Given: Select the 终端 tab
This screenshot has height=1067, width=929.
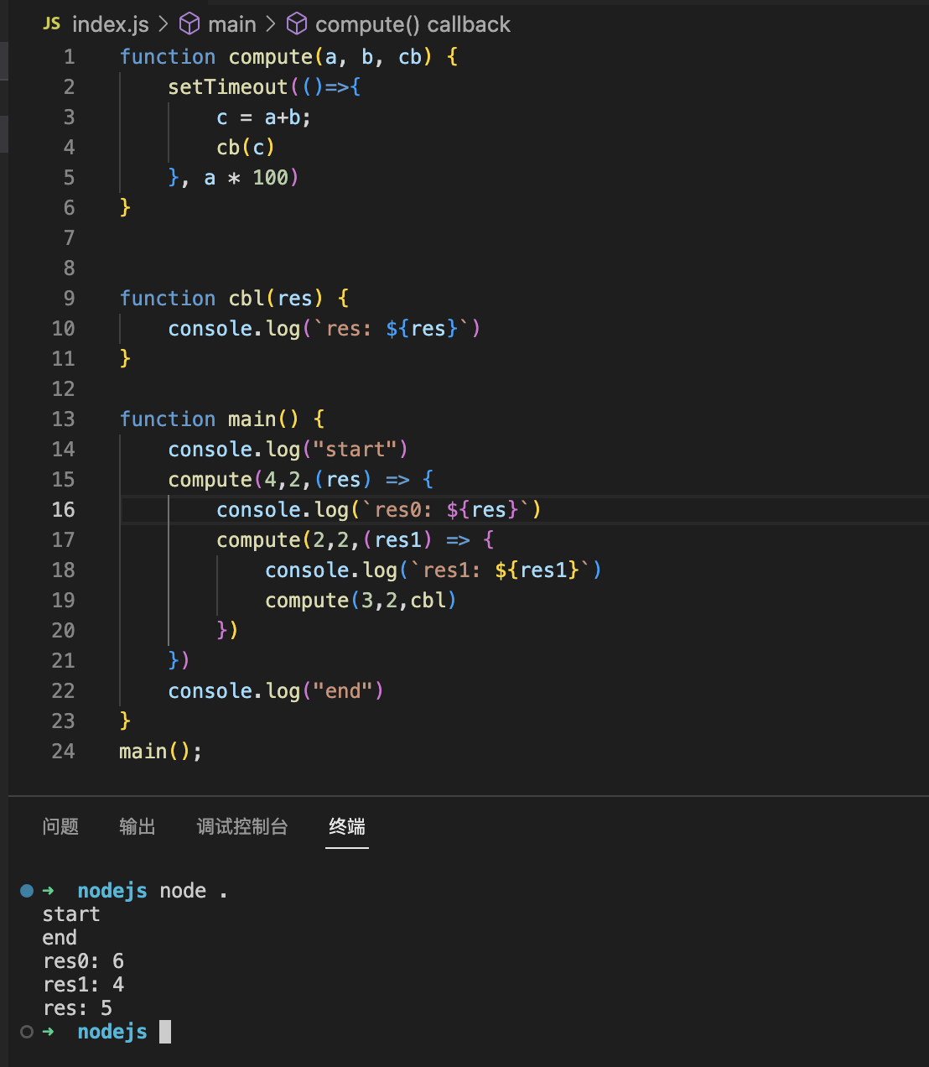Looking at the screenshot, I should pos(347,827).
